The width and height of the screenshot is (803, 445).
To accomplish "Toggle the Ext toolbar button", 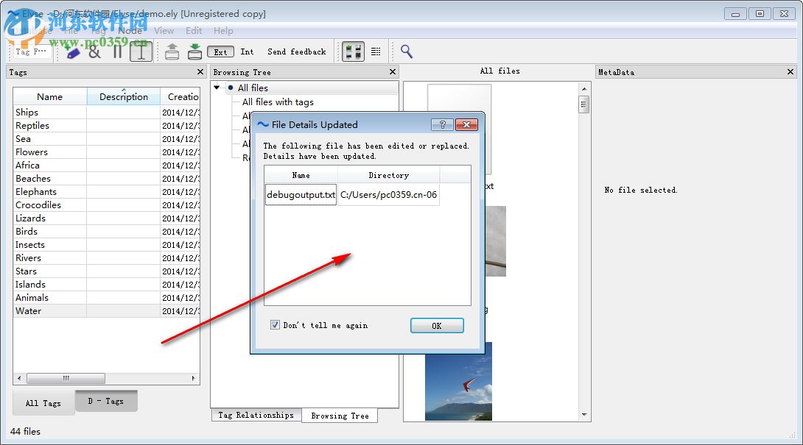I will click(221, 51).
